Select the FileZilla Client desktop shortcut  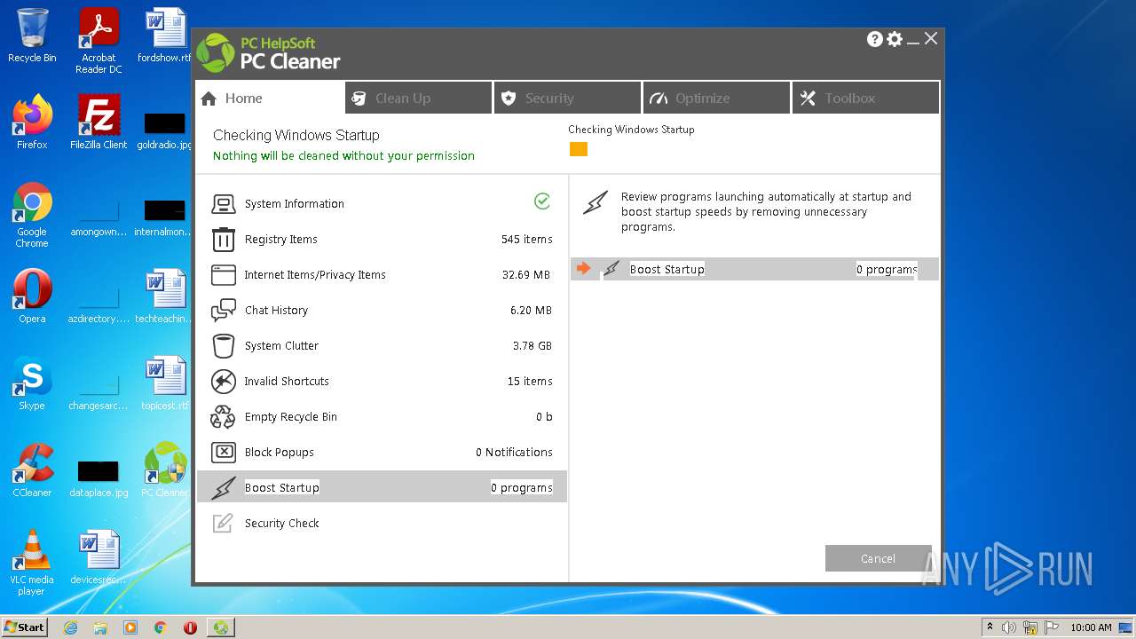(x=99, y=122)
